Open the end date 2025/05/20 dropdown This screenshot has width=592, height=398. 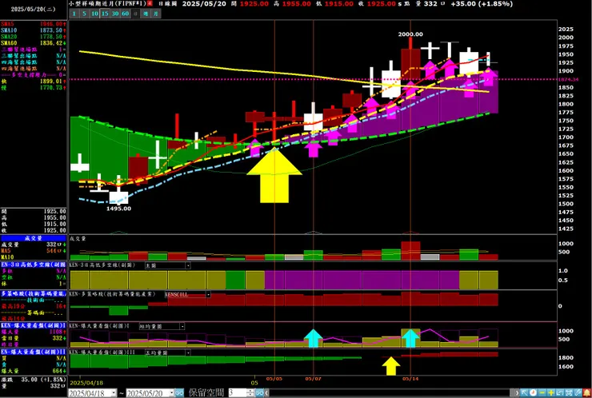[x=172, y=393]
